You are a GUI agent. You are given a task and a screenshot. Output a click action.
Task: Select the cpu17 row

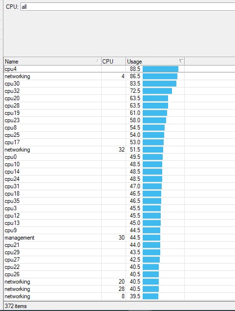click(119, 142)
